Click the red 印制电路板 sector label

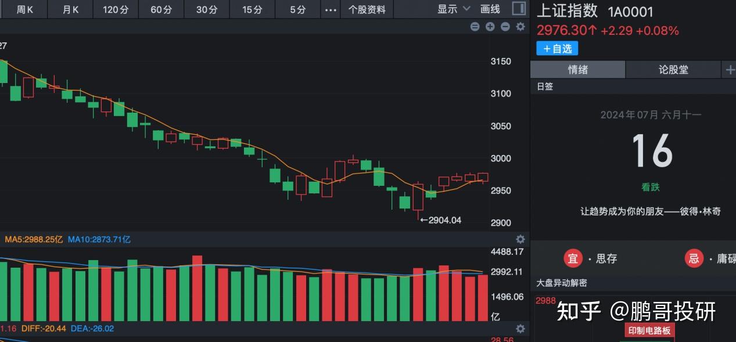pos(649,330)
